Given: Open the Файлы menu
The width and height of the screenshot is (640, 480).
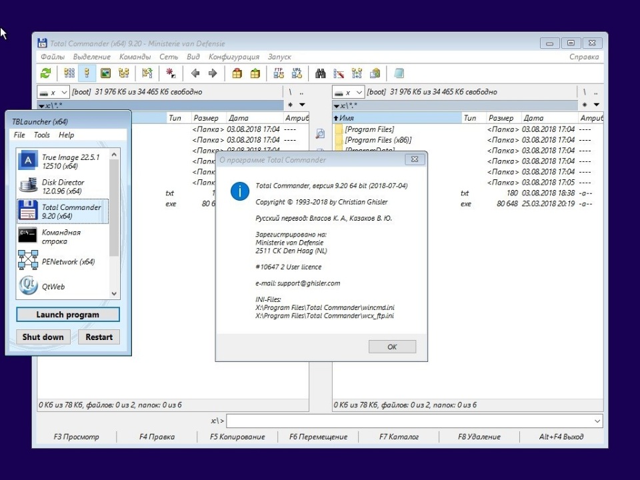Looking at the screenshot, I should 53,57.
